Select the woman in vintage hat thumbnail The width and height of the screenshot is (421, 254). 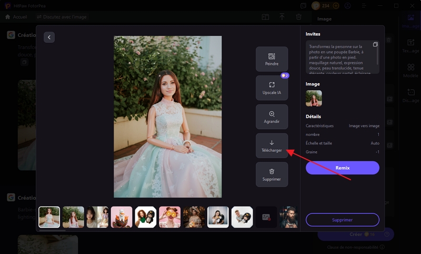click(x=194, y=217)
